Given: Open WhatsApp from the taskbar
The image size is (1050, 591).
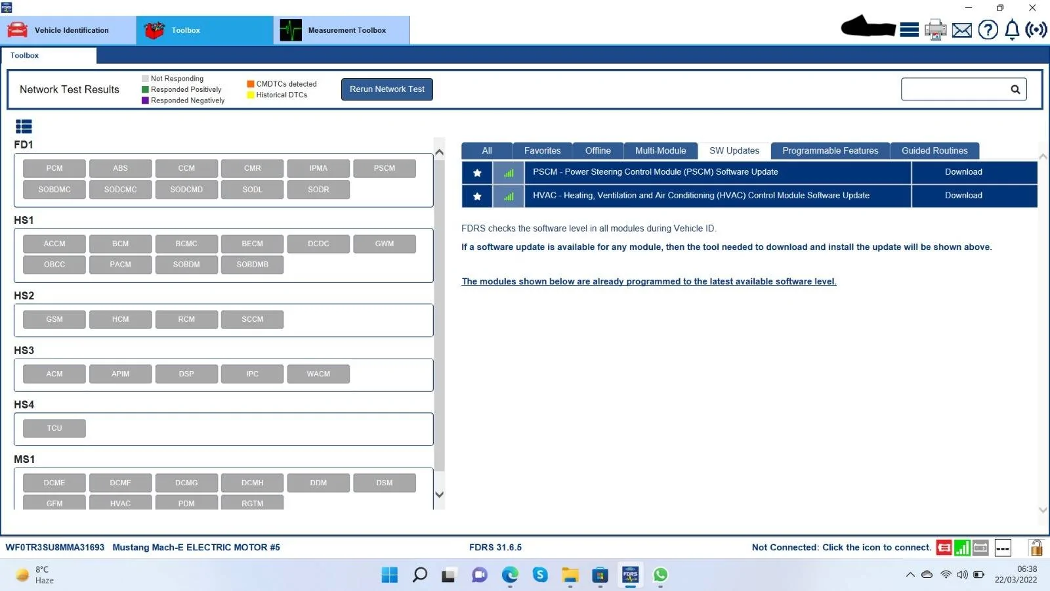Looking at the screenshot, I should click(x=660, y=575).
